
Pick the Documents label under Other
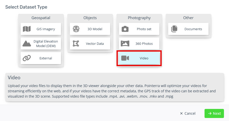pos(193,29)
